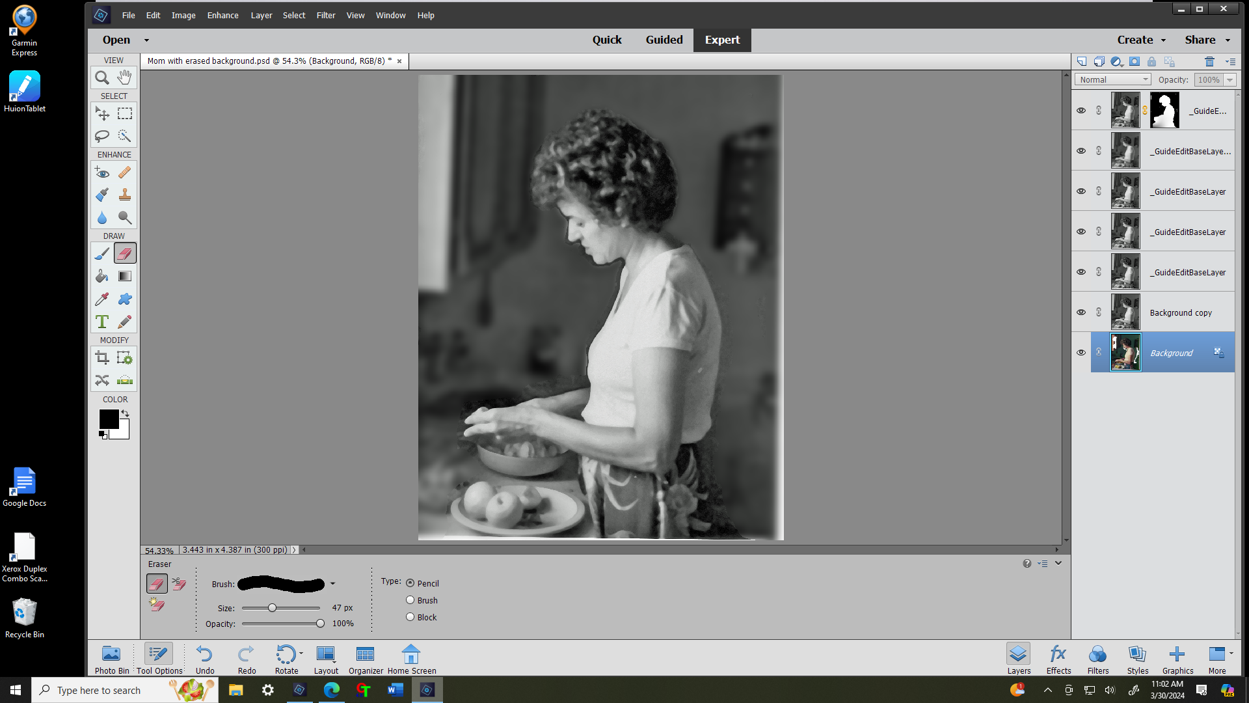
Task: Create a new layer in the Layers panel
Action: 1082,61
